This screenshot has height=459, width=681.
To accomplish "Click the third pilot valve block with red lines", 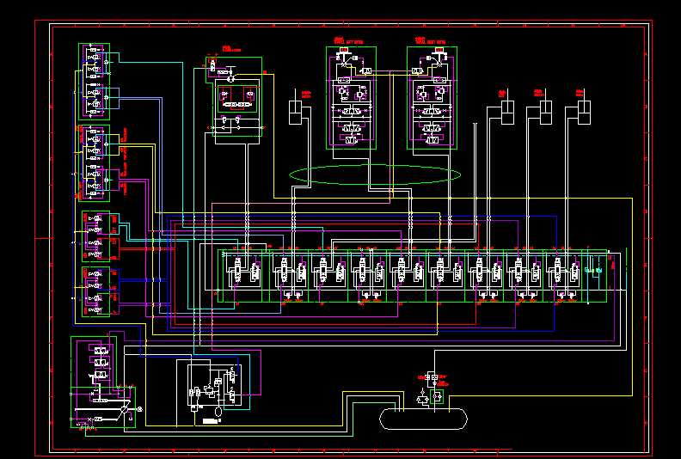I will 96,236.
